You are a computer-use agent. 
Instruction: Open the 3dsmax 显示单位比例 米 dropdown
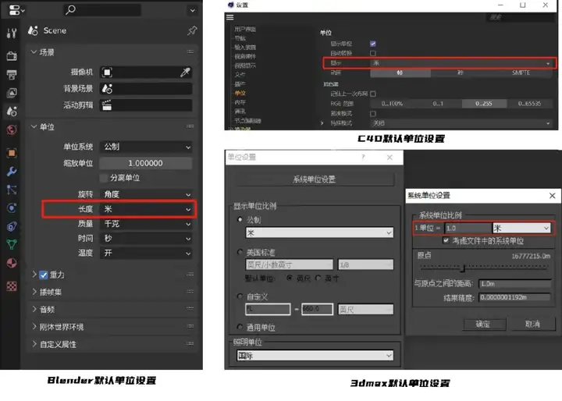319,233
